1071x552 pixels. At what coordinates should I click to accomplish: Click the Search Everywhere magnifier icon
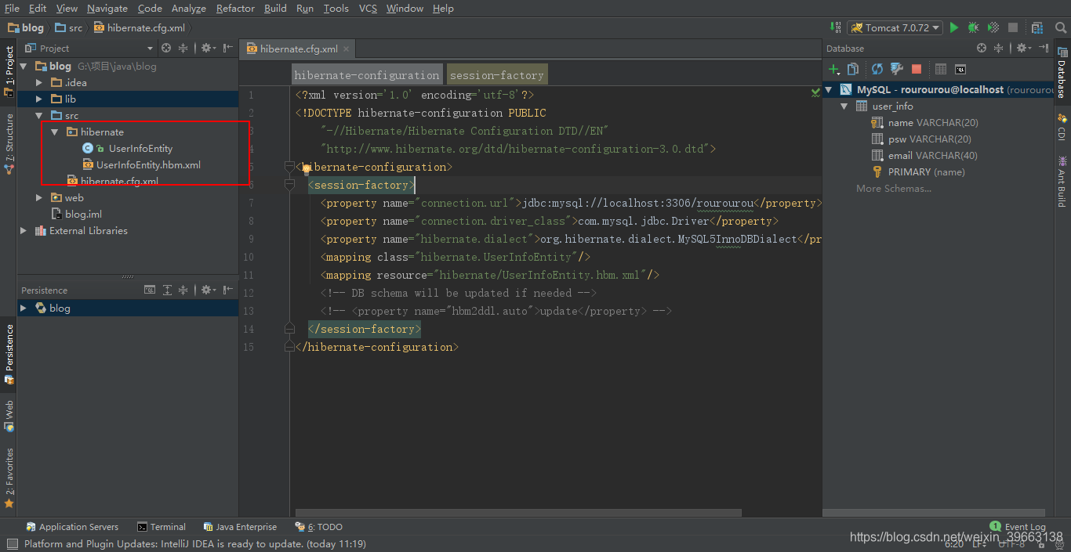coord(1061,27)
